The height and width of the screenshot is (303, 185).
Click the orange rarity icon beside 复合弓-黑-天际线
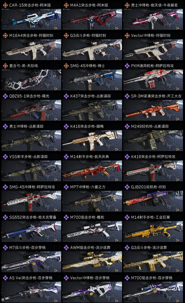click(5, 66)
